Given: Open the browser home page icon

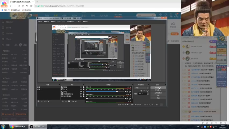Looking at the screenshot, I should [23, 6].
